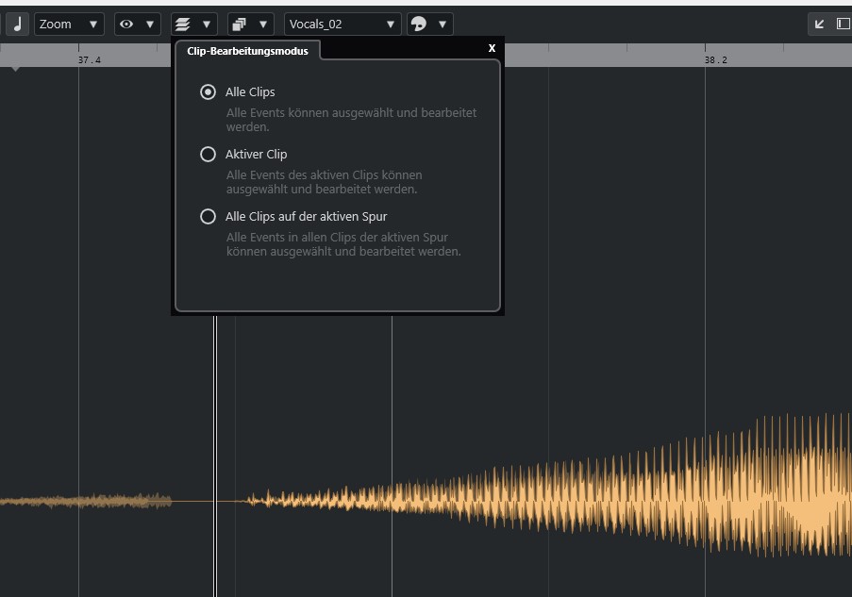Close the Clip-Bearbeitungsmodus popup
The height and width of the screenshot is (597, 852).
[492, 48]
